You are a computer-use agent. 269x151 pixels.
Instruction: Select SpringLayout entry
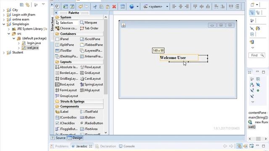92,84
